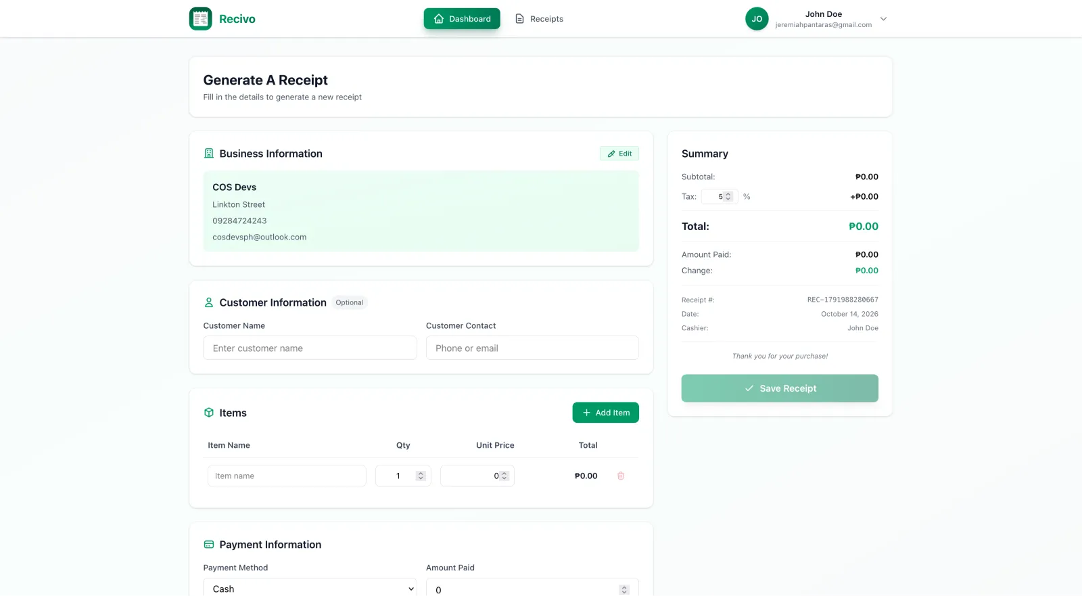Click the receipt number REC-1791988280667

[x=843, y=300]
